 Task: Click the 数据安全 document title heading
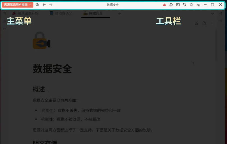tap(52, 69)
